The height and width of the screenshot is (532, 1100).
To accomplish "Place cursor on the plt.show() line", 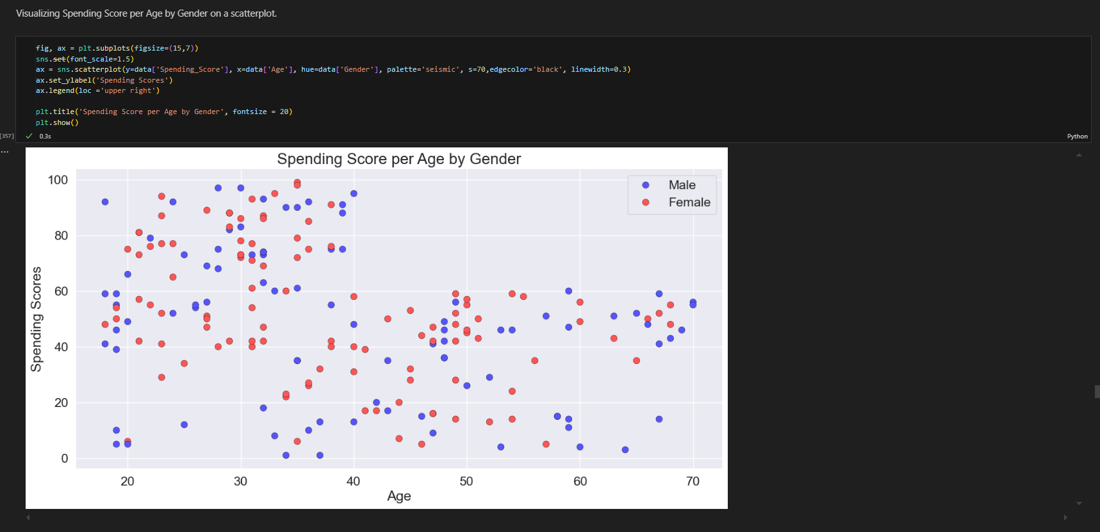I will click(57, 122).
